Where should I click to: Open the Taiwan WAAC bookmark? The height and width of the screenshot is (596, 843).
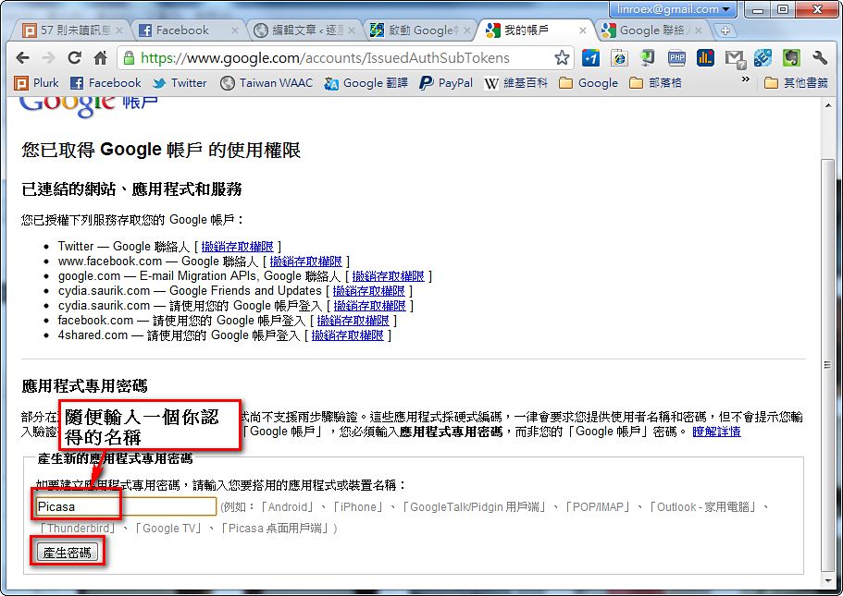(267, 83)
